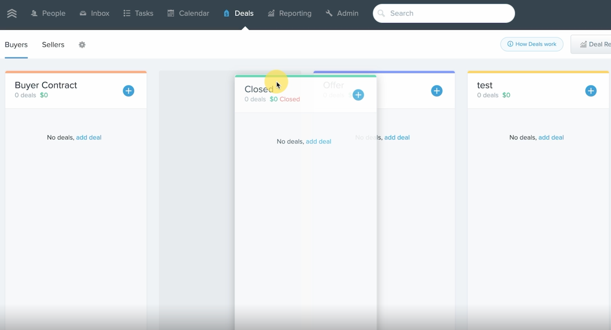Image resolution: width=611 pixels, height=330 pixels.
Task: Click the $0 value under Buyer Contract
Action: tap(44, 95)
